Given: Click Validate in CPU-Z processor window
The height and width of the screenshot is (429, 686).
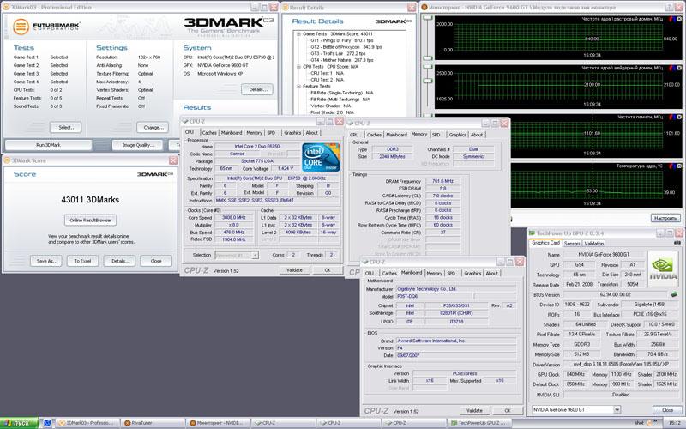Looking at the screenshot, I should (x=294, y=270).
